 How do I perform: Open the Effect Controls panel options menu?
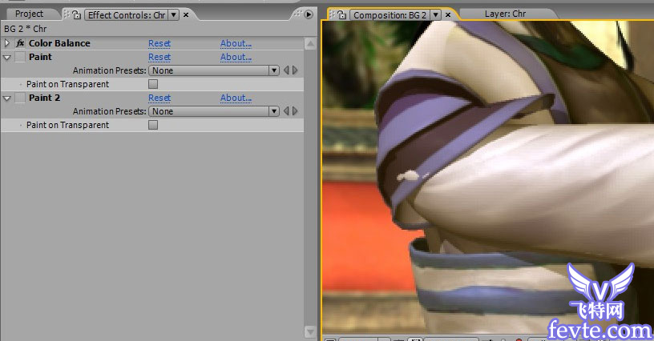[309, 14]
